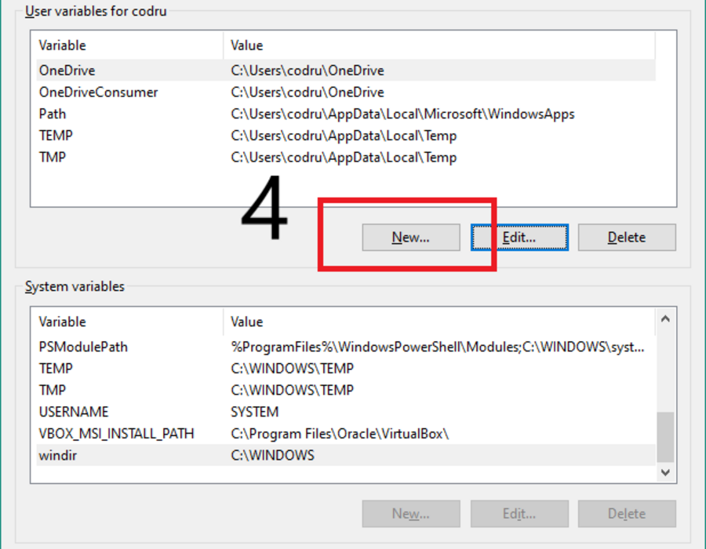This screenshot has width=706, height=549.
Task: Click New... under user variables
Action: [411, 237]
